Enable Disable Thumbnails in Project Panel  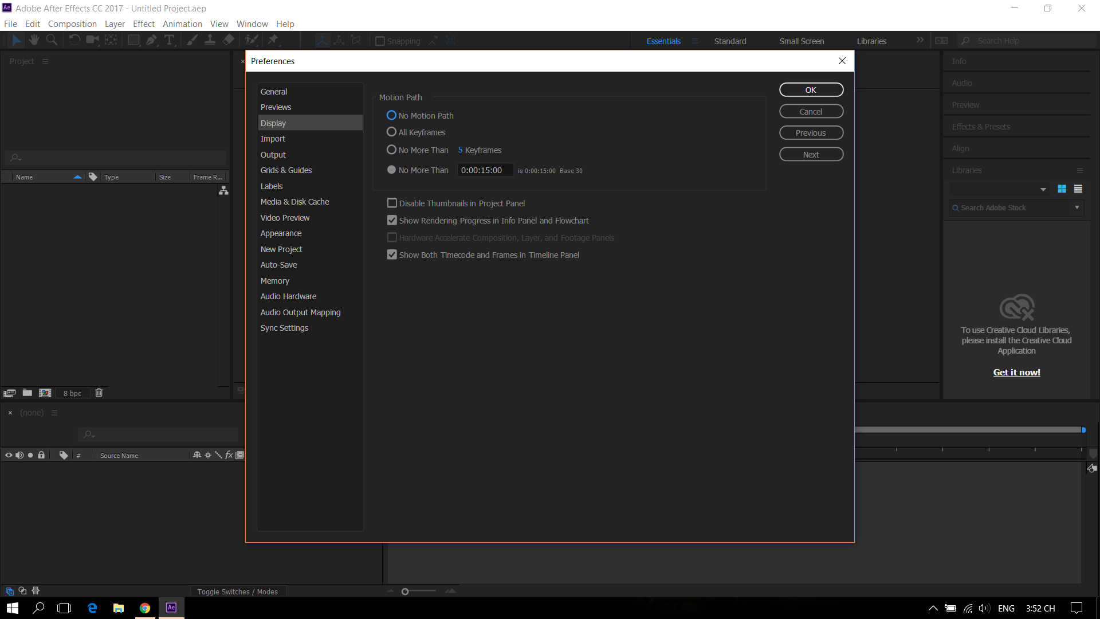pos(392,203)
